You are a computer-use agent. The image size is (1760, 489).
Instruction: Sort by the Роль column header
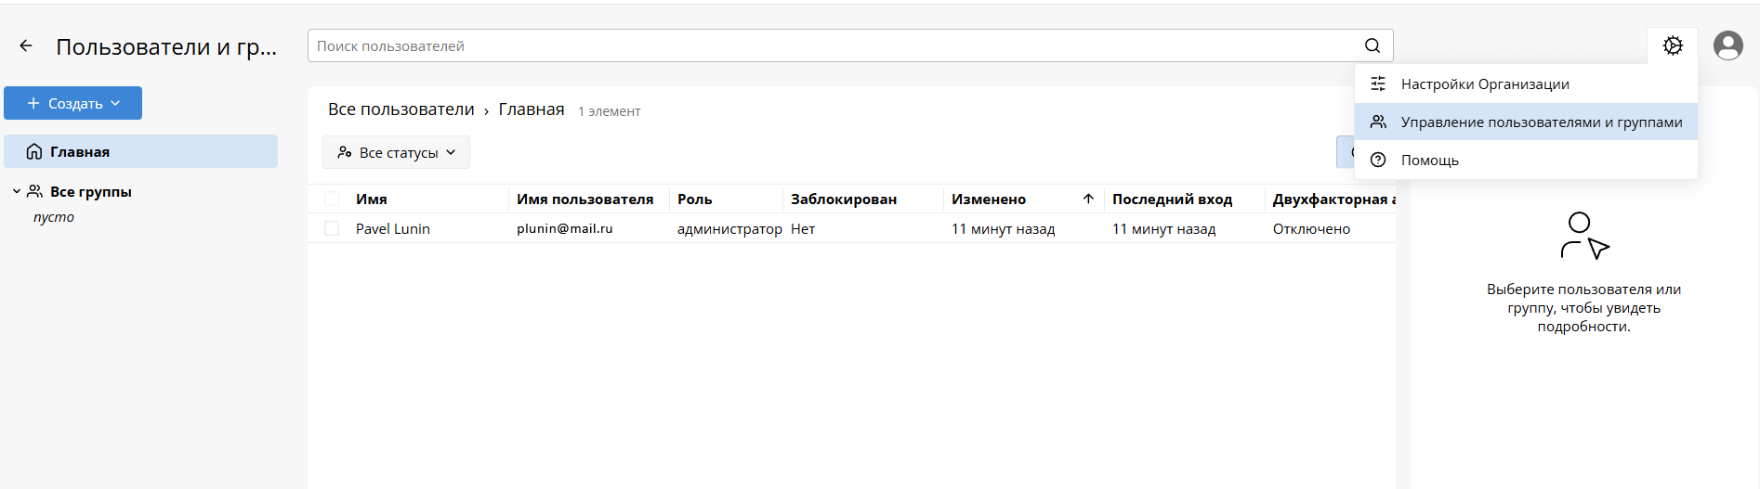(x=695, y=199)
